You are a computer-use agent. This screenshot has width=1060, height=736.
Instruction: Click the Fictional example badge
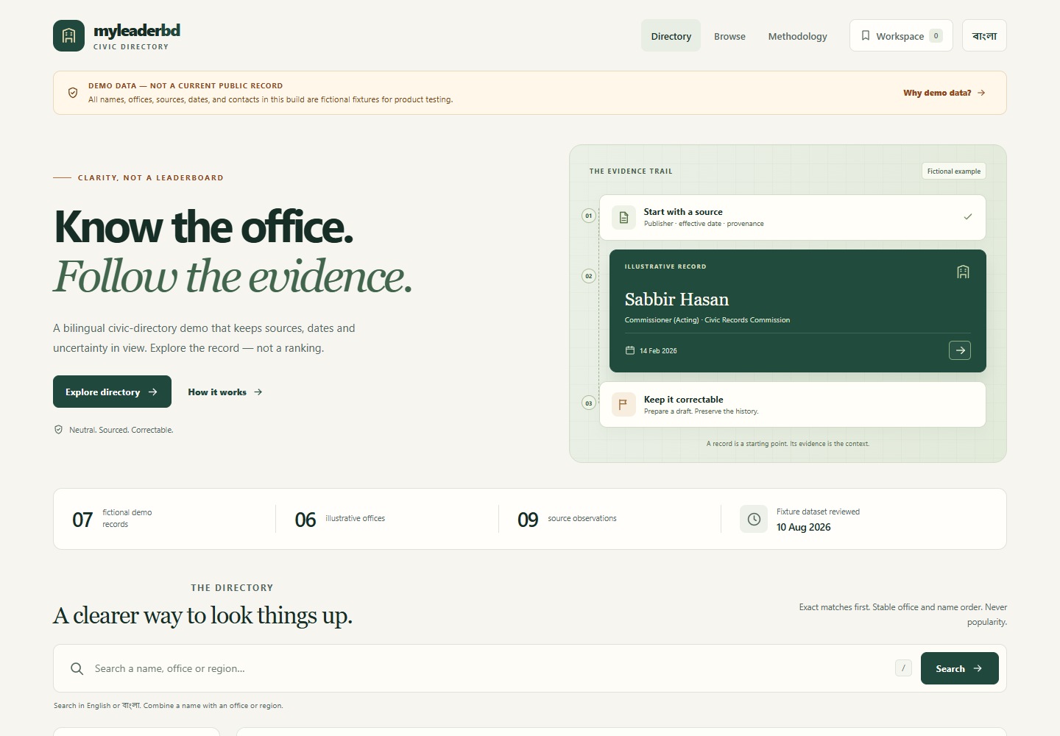[x=953, y=171]
